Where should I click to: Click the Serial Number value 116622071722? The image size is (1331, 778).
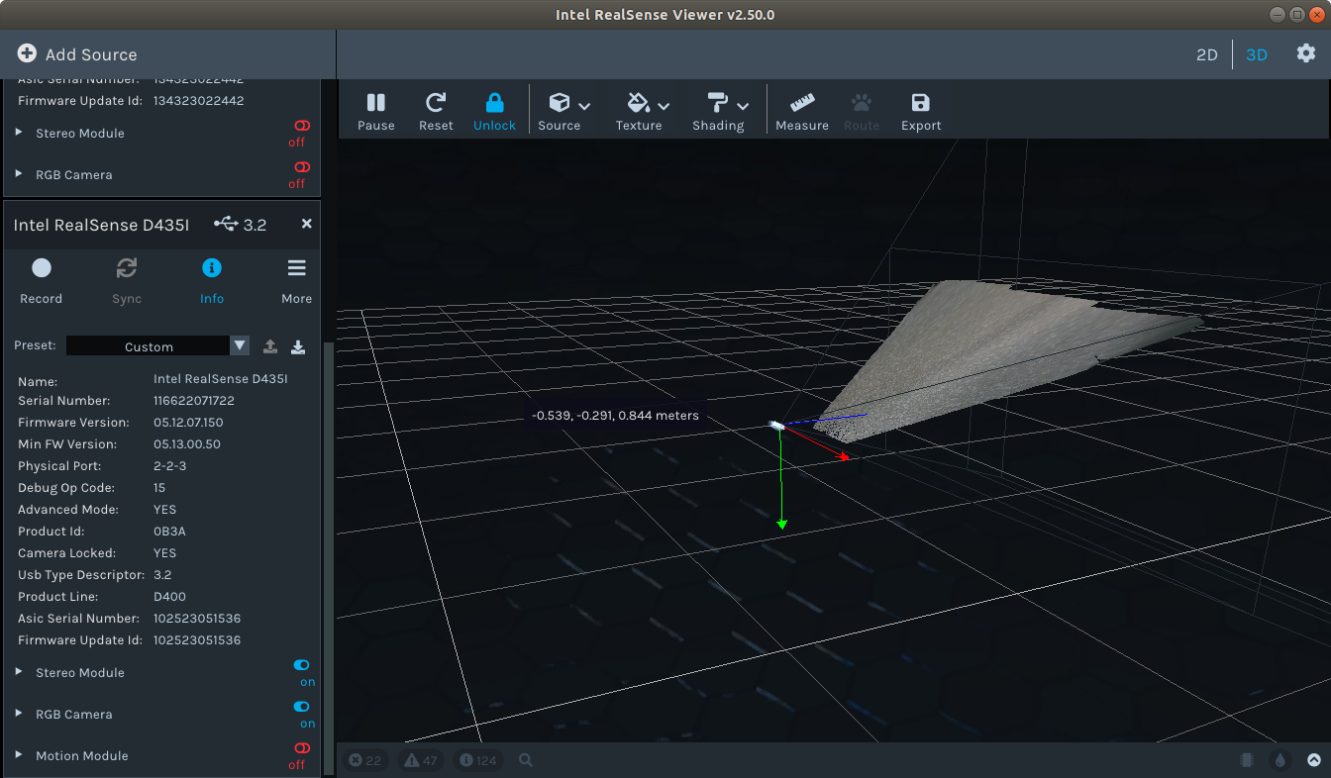pos(194,401)
